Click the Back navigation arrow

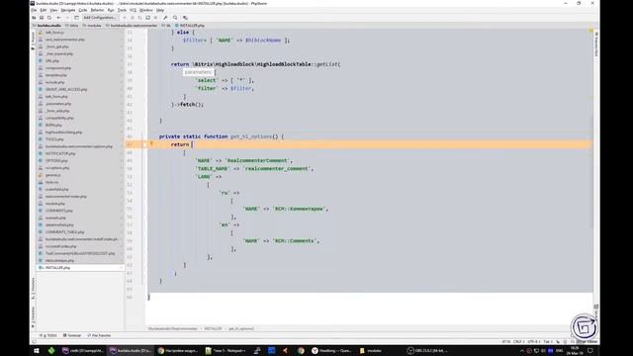59,18
